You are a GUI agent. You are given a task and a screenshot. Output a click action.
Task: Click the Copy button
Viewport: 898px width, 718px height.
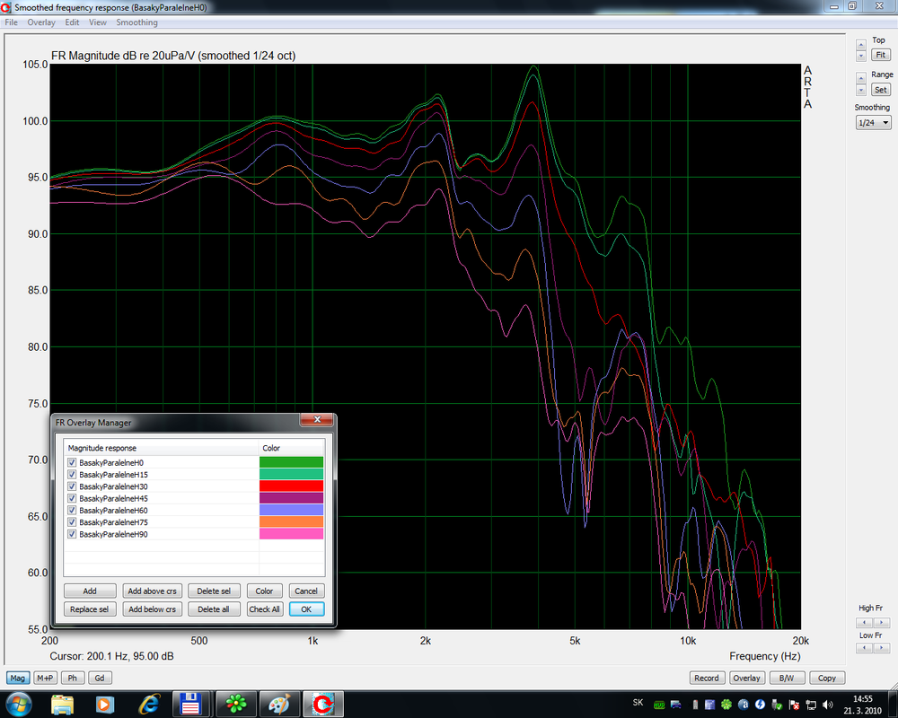(x=826, y=678)
